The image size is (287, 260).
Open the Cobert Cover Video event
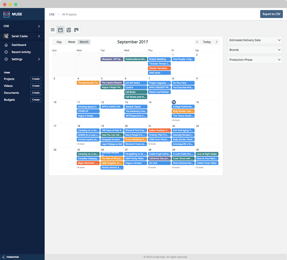(x=207, y=163)
